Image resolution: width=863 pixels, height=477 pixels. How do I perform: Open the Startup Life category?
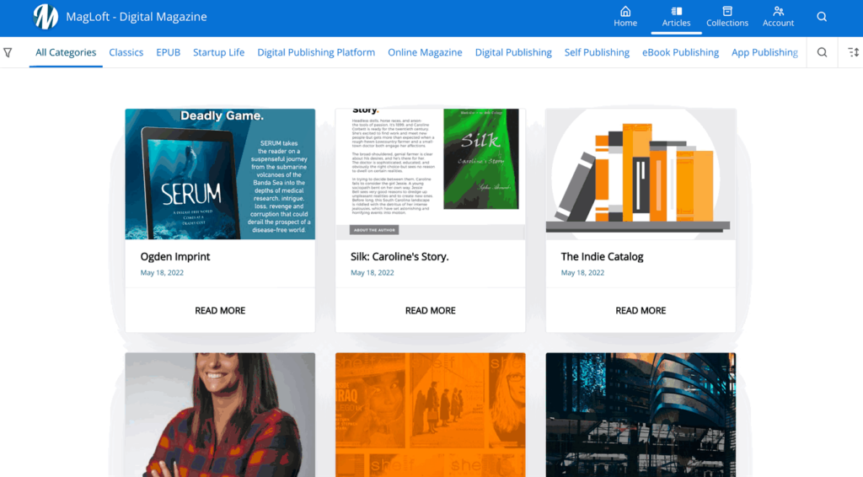coord(218,52)
